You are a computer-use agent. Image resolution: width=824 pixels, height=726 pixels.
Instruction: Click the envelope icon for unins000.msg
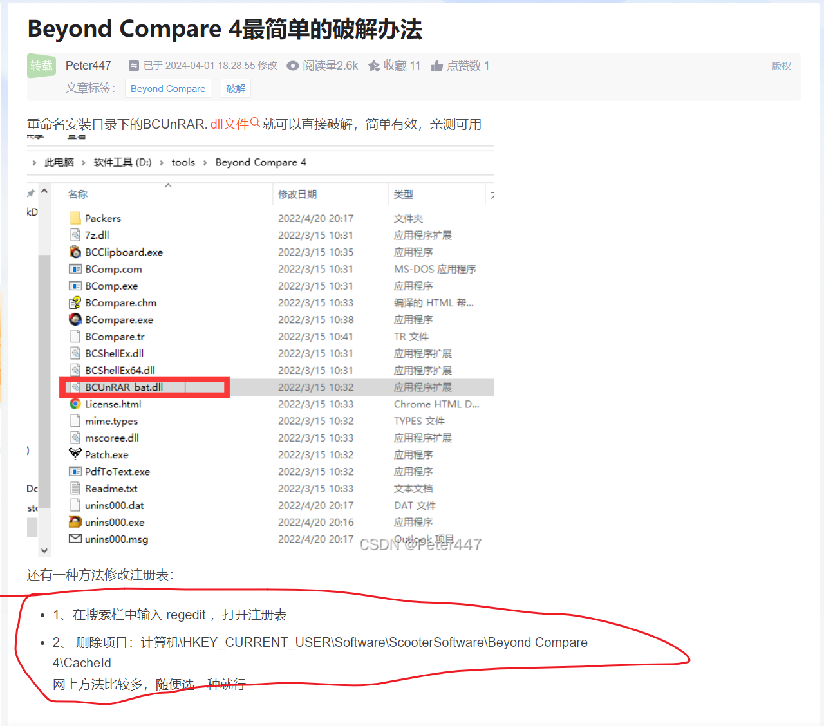tap(75, 539)
